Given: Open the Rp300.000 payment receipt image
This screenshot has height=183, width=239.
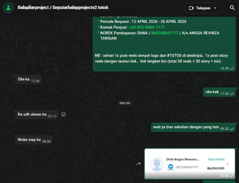Looking at the screenshot, I should pos(190,164).
